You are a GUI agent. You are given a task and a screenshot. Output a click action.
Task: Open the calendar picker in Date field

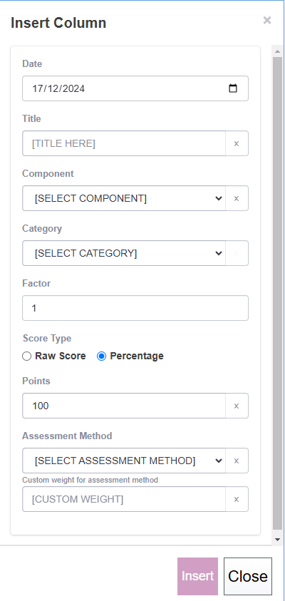(x=232, y=88)
